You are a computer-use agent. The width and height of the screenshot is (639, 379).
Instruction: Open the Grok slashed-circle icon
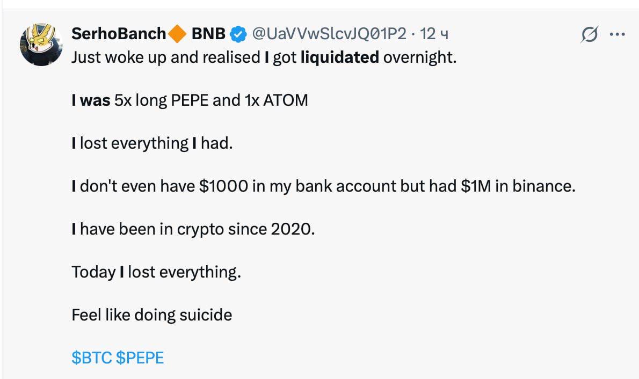[590, 35]
